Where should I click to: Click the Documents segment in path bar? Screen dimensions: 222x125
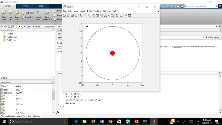click(49, 27)
